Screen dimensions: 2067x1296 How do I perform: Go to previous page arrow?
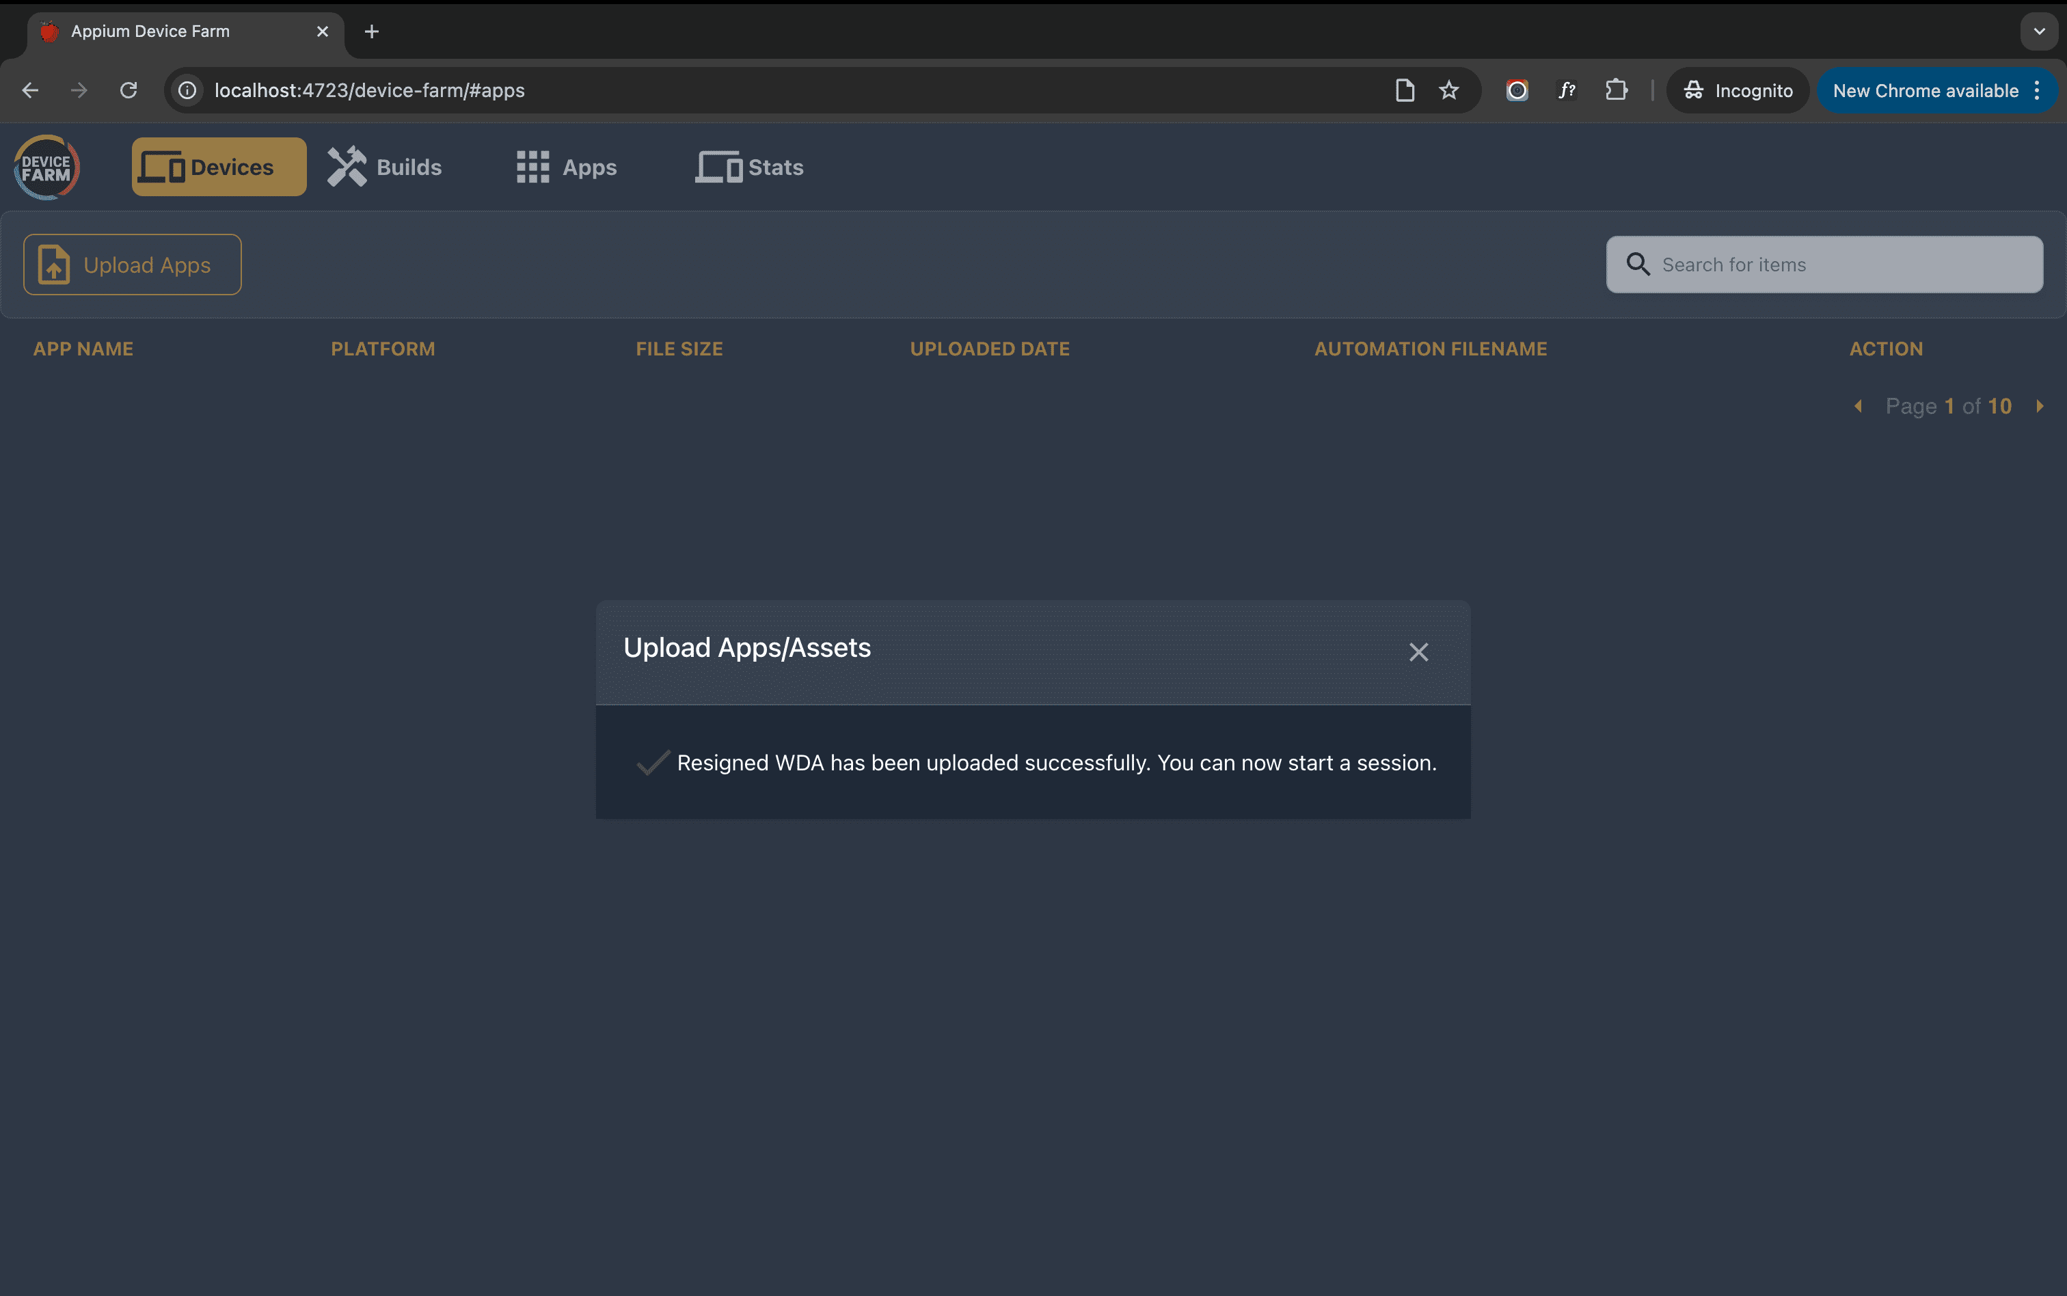coord(1858,406)
